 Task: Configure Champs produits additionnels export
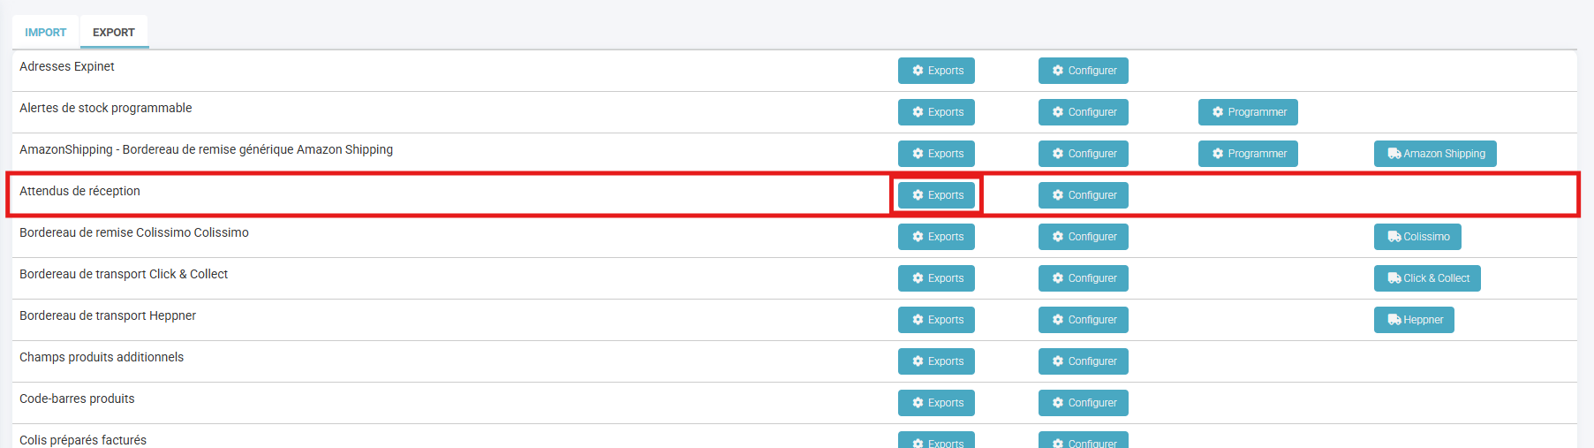click(1083, 361)
